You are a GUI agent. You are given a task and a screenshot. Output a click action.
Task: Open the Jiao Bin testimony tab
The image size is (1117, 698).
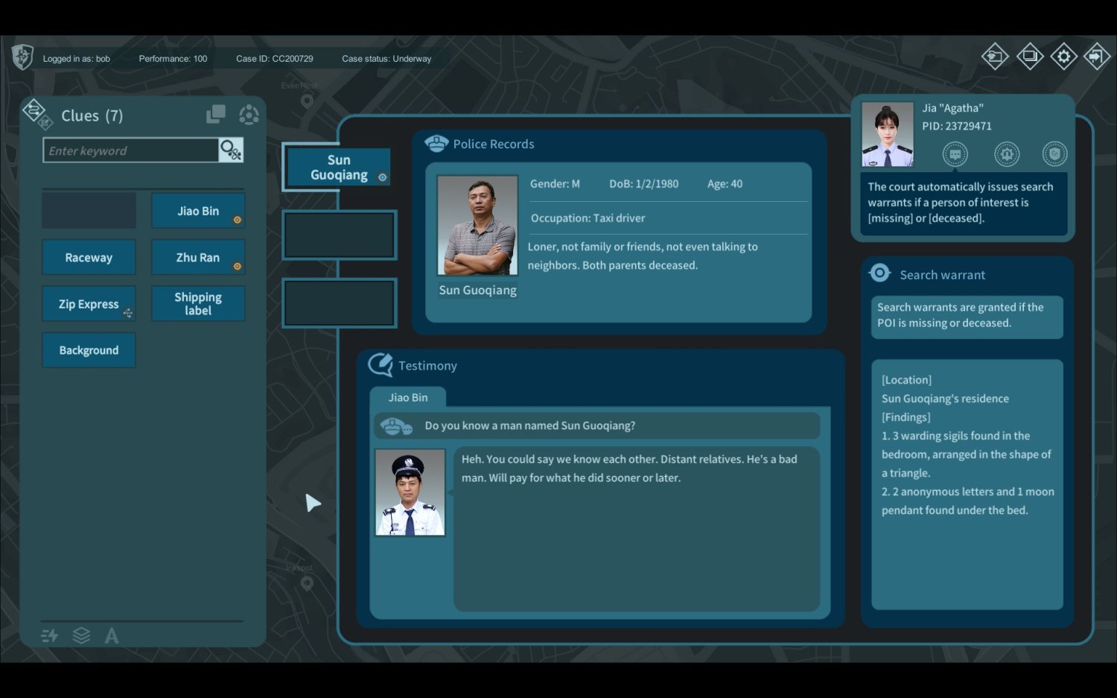(x=408, y=398)
